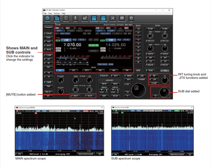Select SSB mode tab

[x=60, y=70]
